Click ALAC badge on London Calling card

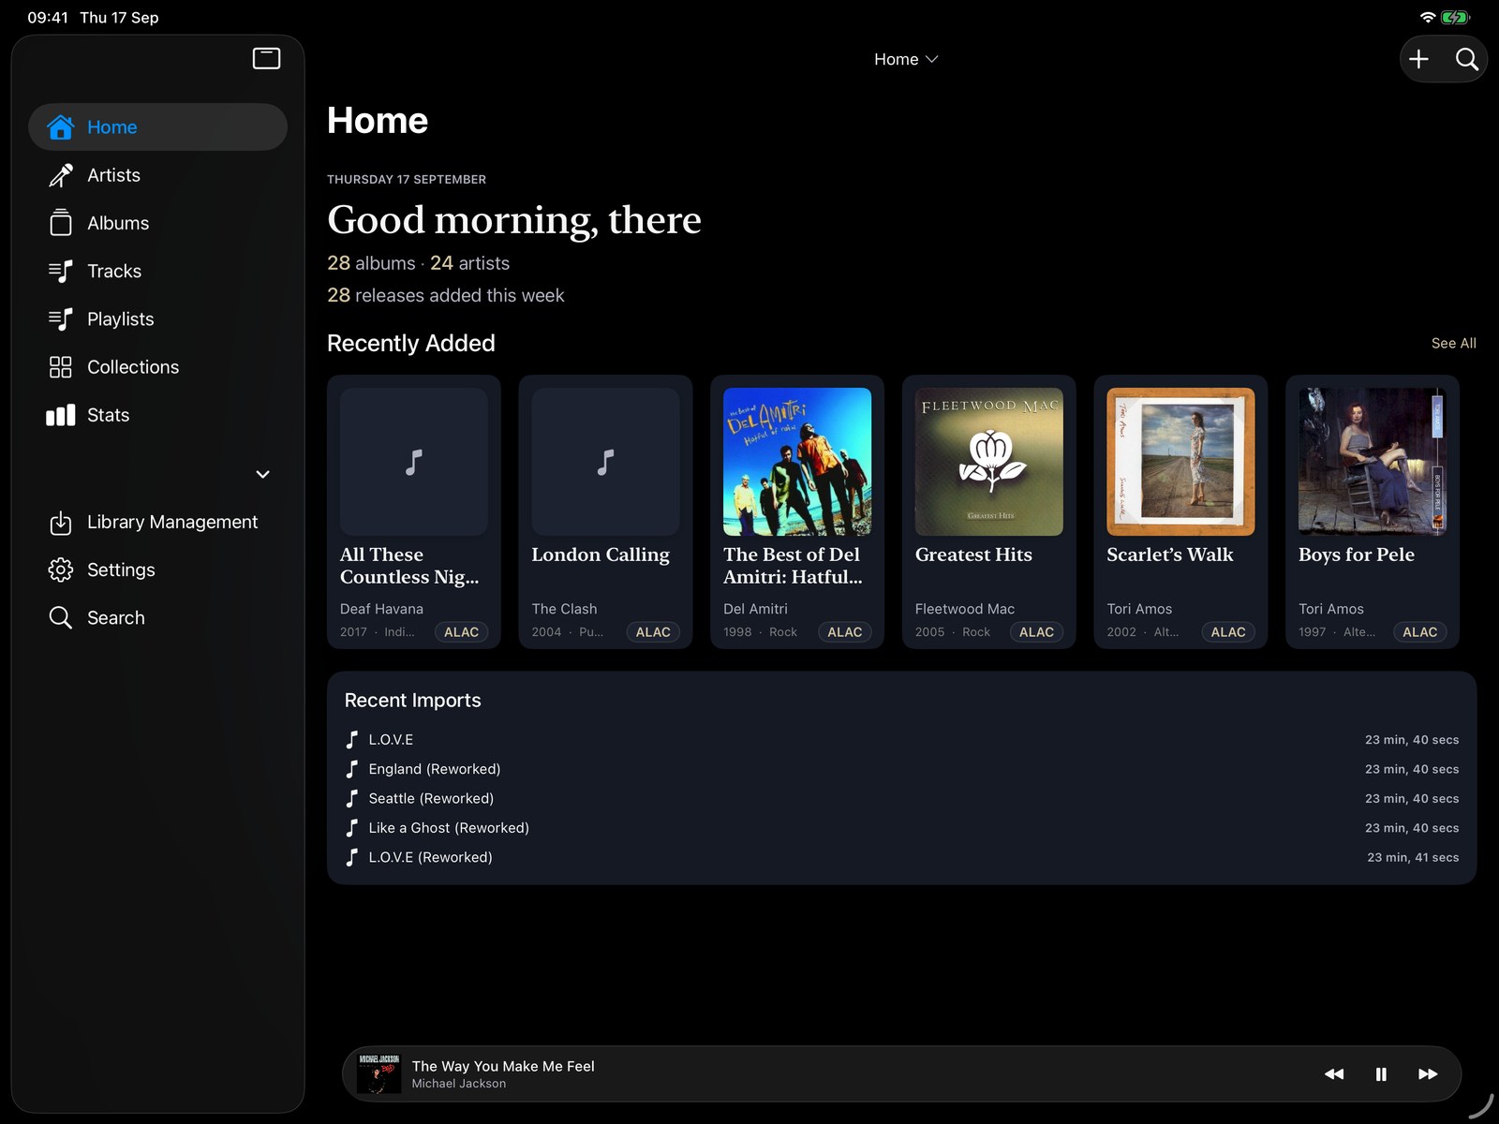[x=653, y=632]
